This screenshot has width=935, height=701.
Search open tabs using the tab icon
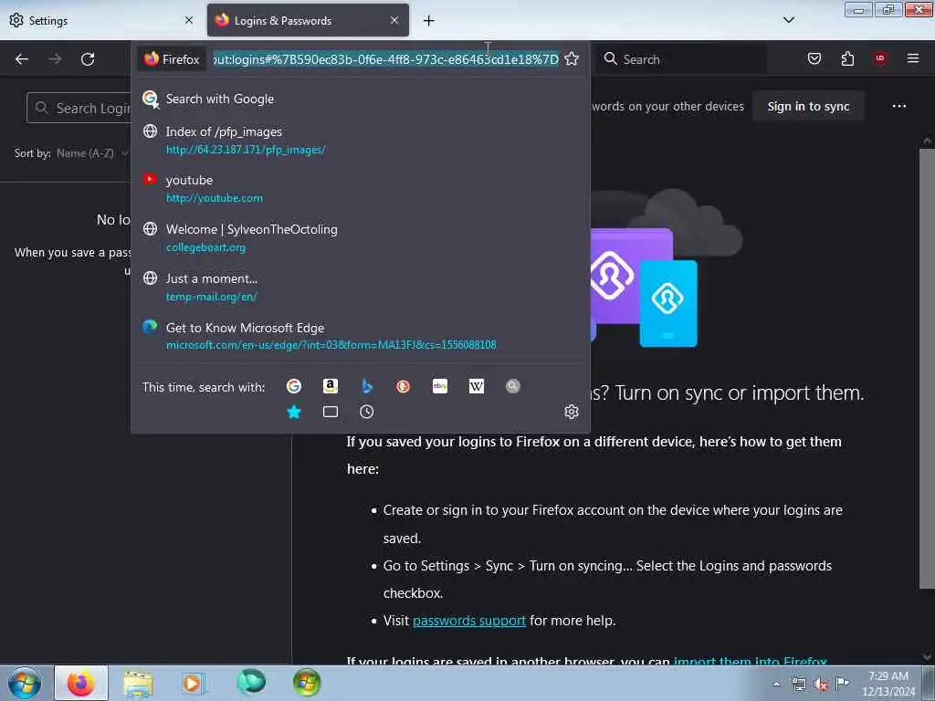pyautogui.click(x=331, y=412)
